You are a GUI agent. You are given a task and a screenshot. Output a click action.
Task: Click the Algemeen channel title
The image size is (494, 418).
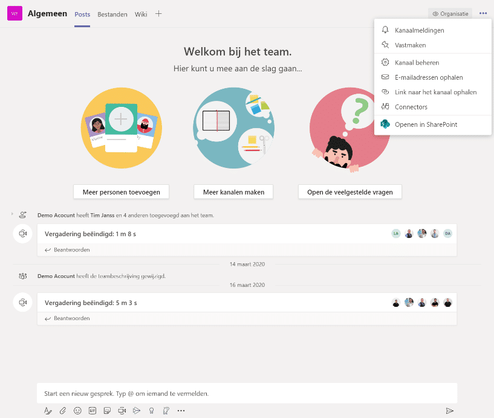click(x=47, y=13)
